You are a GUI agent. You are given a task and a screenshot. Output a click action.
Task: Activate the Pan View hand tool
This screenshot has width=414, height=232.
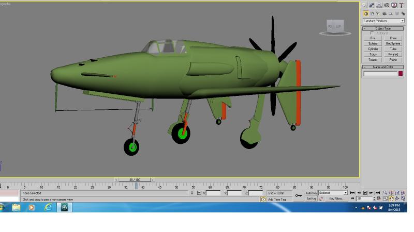391,199
